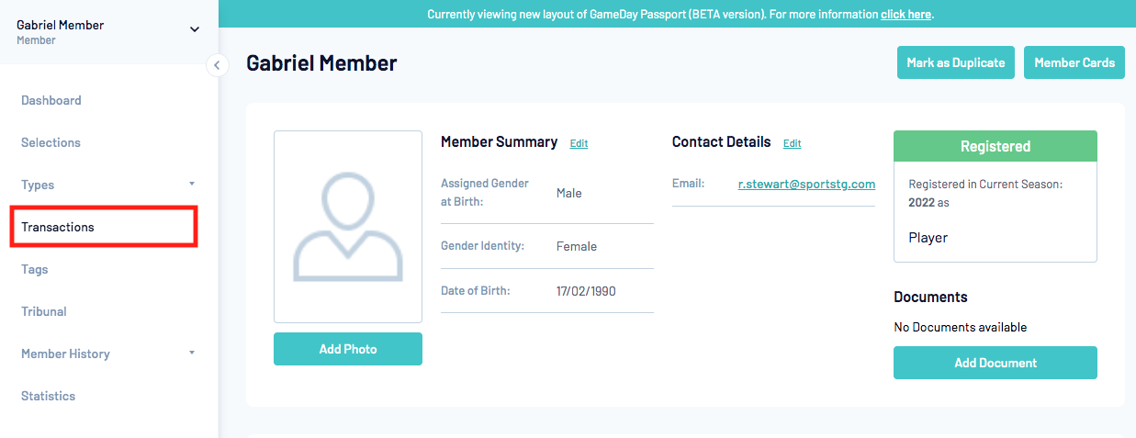Open the r.stewart@sportstg.com email link
Viewport: 1136px width, 438px height.
coord(806,184)
